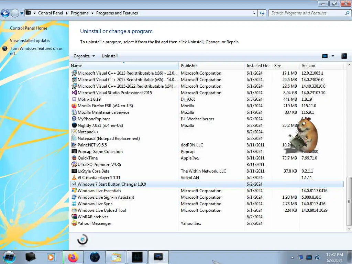Viewport: 352px width, 264px height.
Task: Select Mozilla Maintenance Service icon
Action: pos(74,112)
